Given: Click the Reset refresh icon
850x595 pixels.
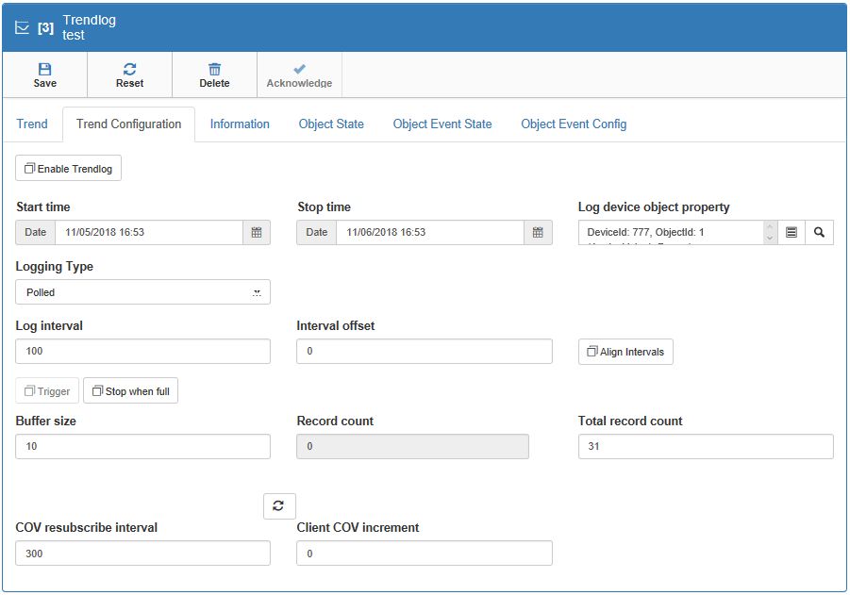Looking at the screenshot, I should click(x=129, y=69).
